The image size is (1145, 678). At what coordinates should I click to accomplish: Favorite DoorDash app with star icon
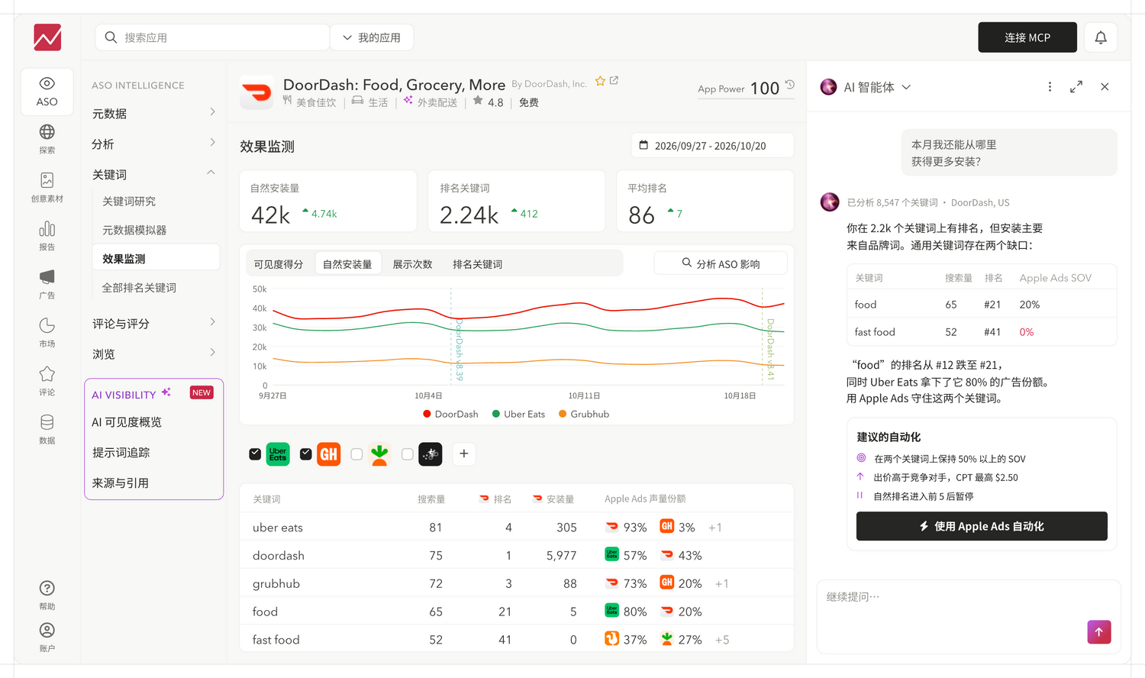(600, 81)
